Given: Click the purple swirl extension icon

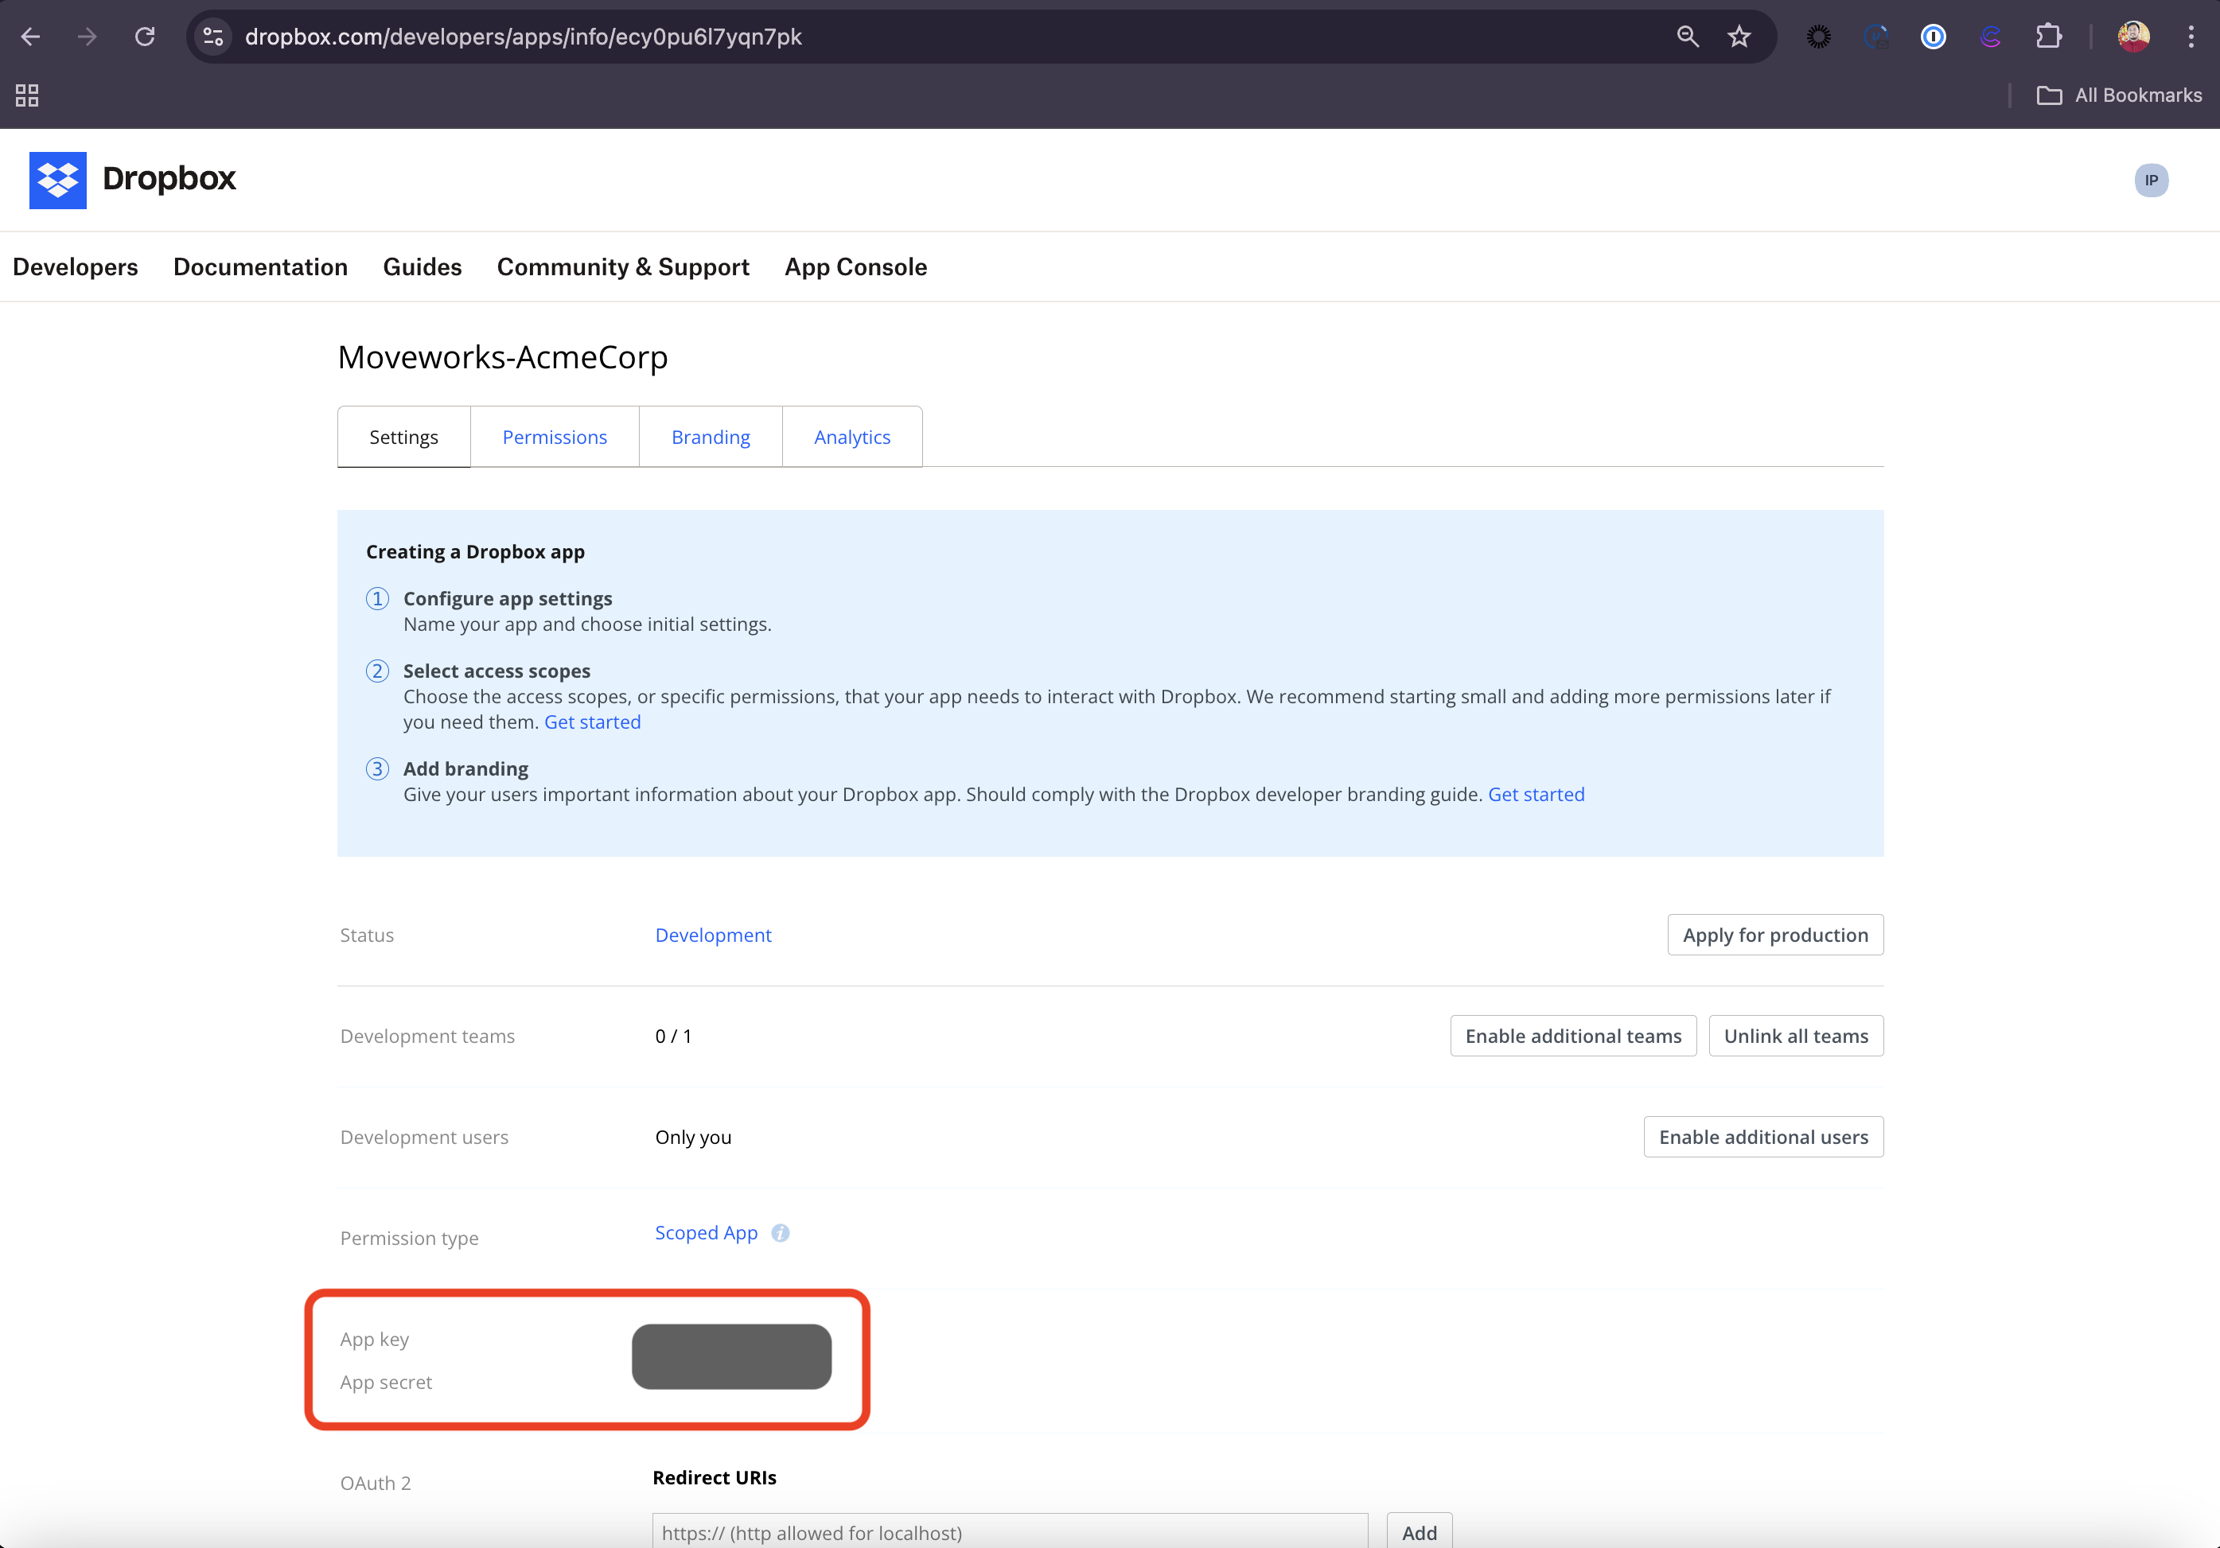Looking at the screenshot, I should tap(1991, 37).
